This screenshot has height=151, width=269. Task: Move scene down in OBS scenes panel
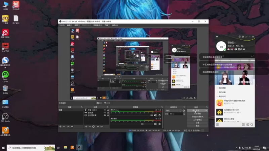(x=72, y=127)
